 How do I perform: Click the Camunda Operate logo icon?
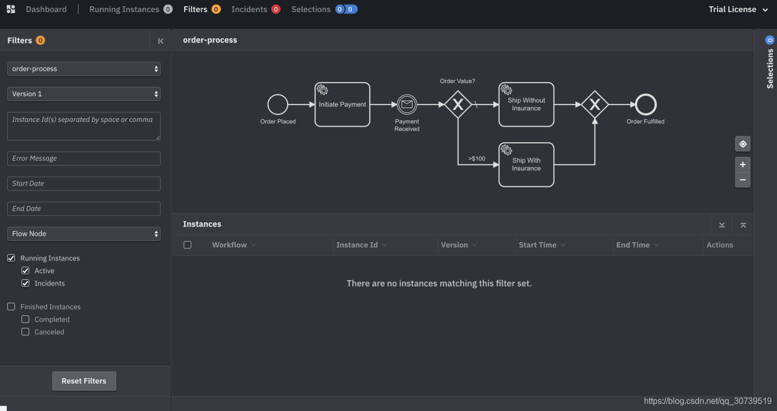(x=10, y=9)
